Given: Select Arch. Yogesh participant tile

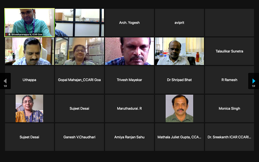Looking at the screenshot, I should (129, 23).
